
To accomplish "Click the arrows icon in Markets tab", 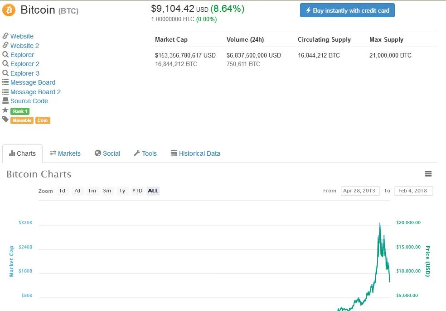I will [x=53, y=153].
